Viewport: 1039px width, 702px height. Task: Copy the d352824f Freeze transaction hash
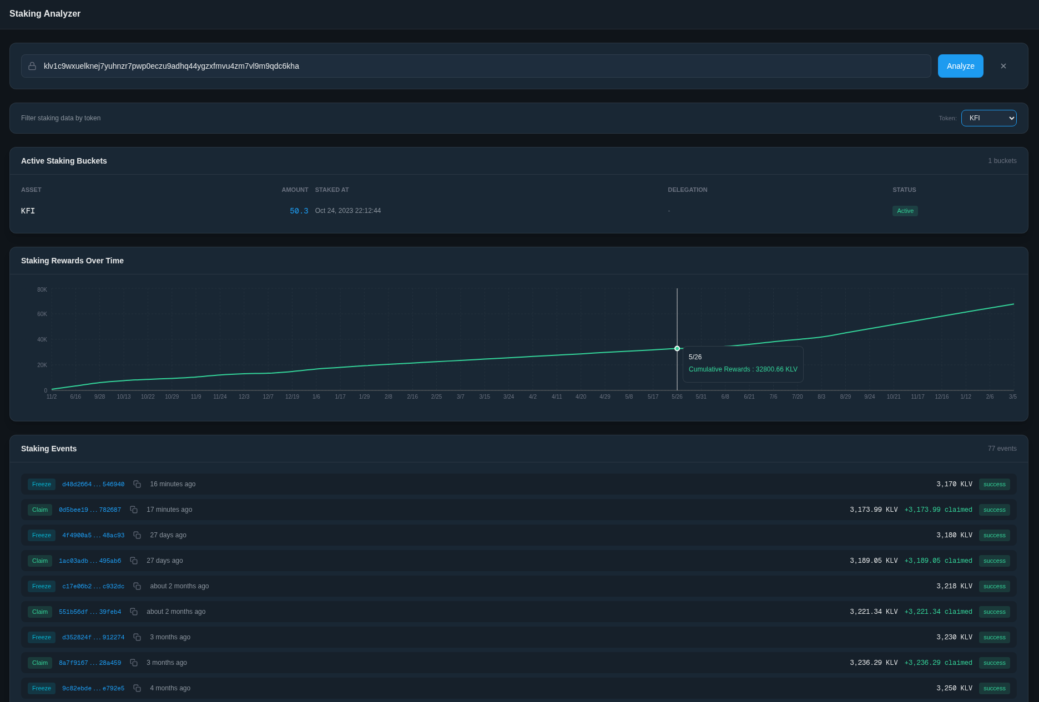(137, 637)
